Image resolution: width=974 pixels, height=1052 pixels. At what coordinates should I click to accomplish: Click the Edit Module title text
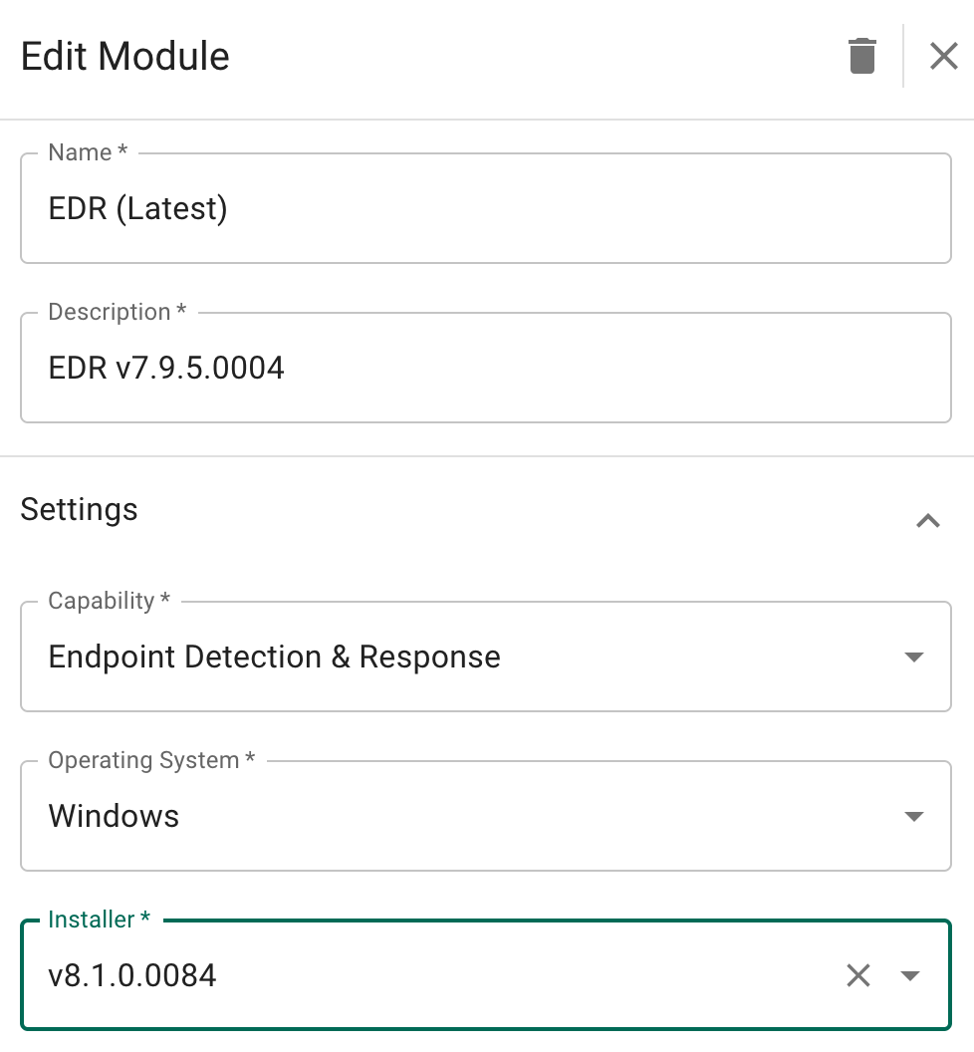pos(125,56)
